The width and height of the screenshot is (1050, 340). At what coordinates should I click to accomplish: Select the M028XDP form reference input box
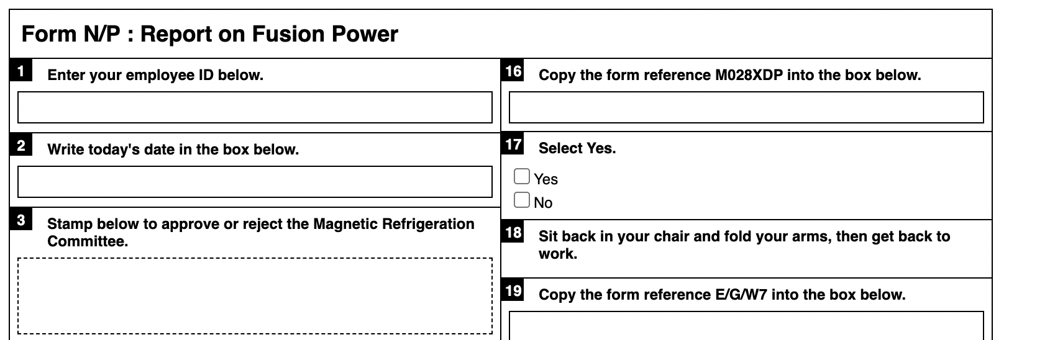[x=746, y=107]
